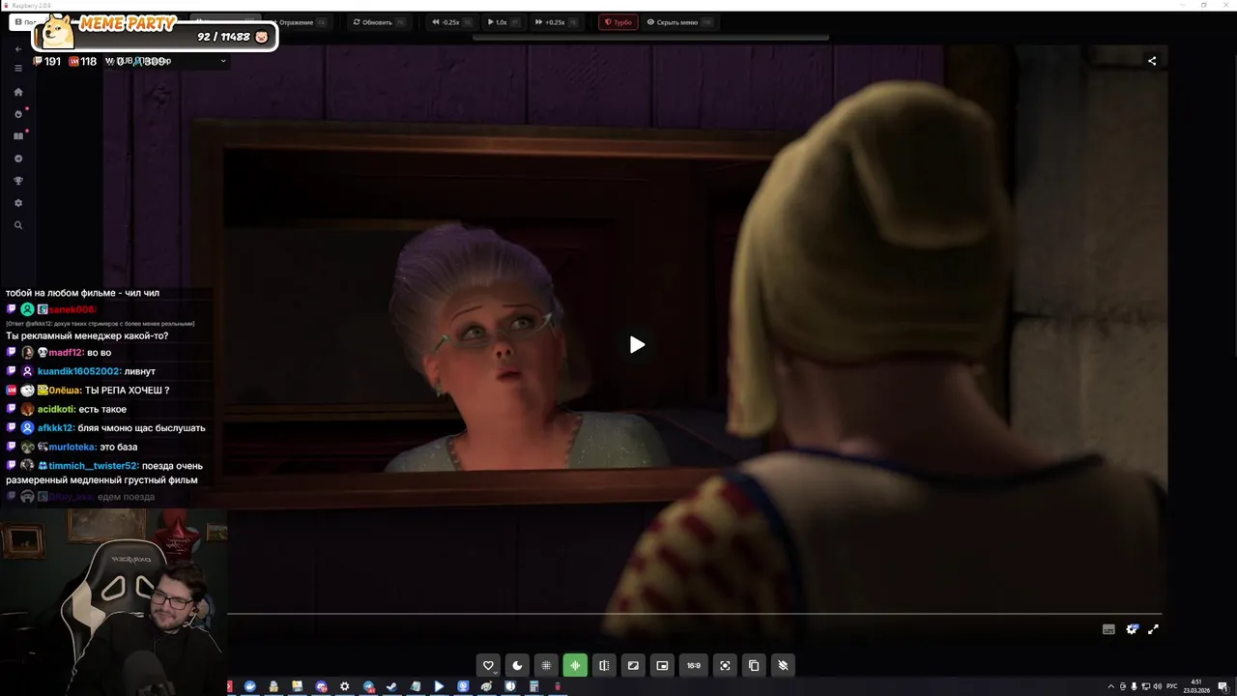The height and width of the screenshot is (696, 1237).
Task: Click chat message 'Ты рекламный менеджер какой-то?'
Action: tap(87, 335)
